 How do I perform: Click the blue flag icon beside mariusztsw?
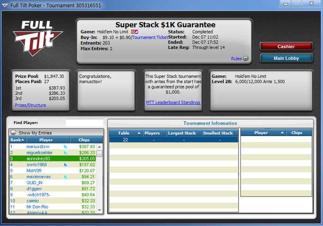click(x=66, y=147)
